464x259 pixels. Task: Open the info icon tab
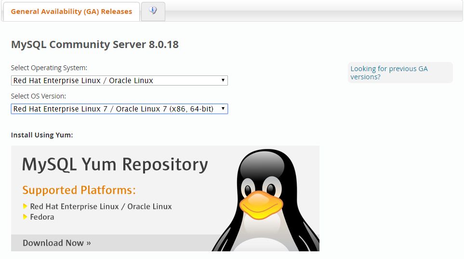[153, 11]
